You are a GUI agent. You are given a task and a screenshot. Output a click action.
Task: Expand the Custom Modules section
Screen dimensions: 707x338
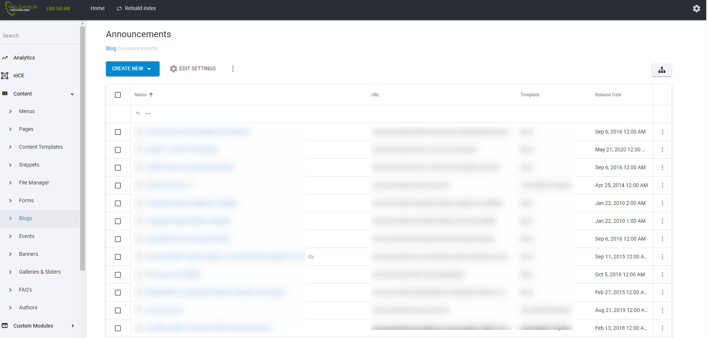[73, 326]
